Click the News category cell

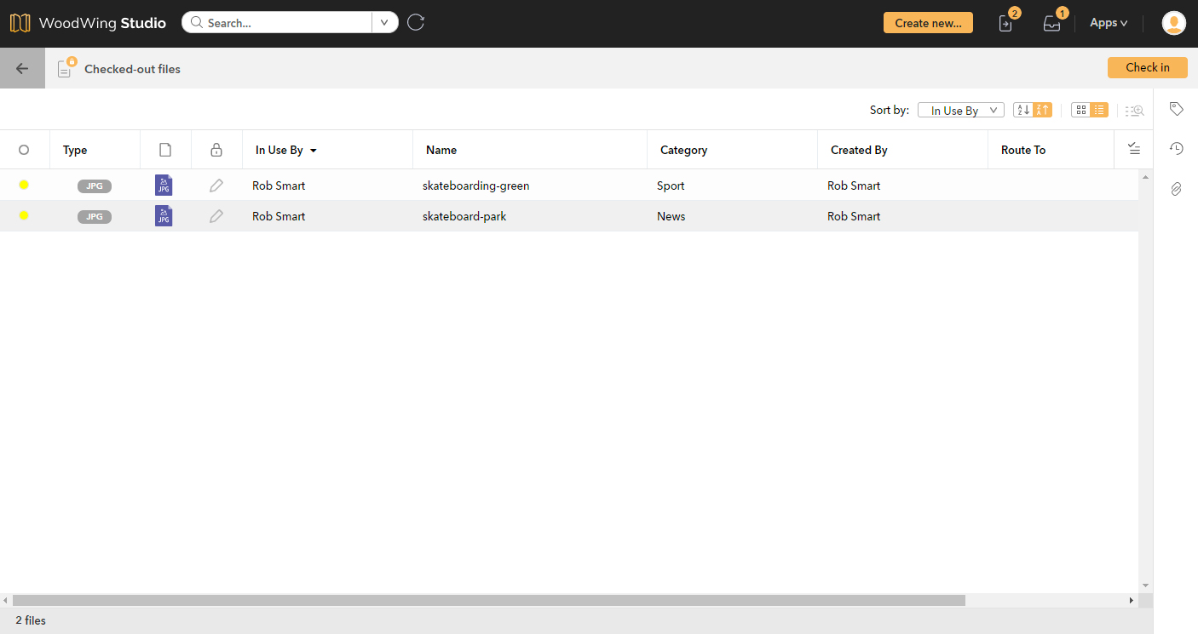click(x=671, y=216)
